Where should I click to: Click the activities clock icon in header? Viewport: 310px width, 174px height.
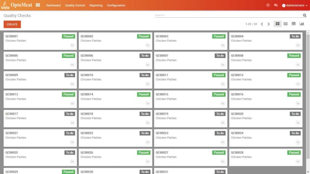tap(268, 5)
